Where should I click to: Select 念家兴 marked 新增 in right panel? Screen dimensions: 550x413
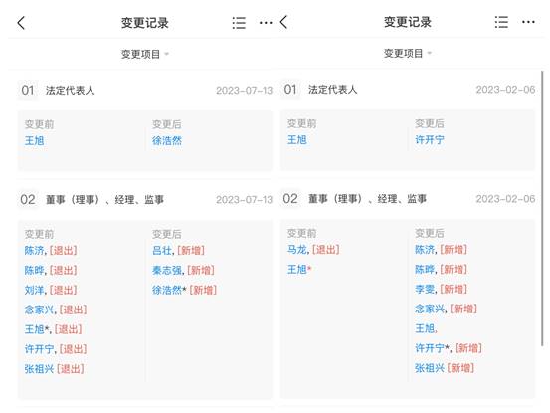pyautogui.click(x=430, y=309)
